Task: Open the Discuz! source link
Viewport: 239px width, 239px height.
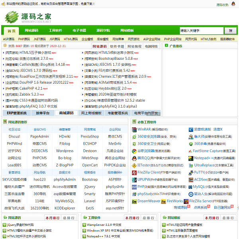Action: [x=14, y=137]
